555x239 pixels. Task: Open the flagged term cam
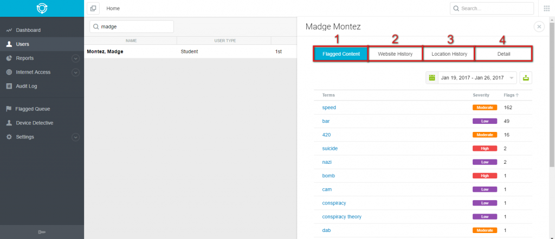pos(327,189)
